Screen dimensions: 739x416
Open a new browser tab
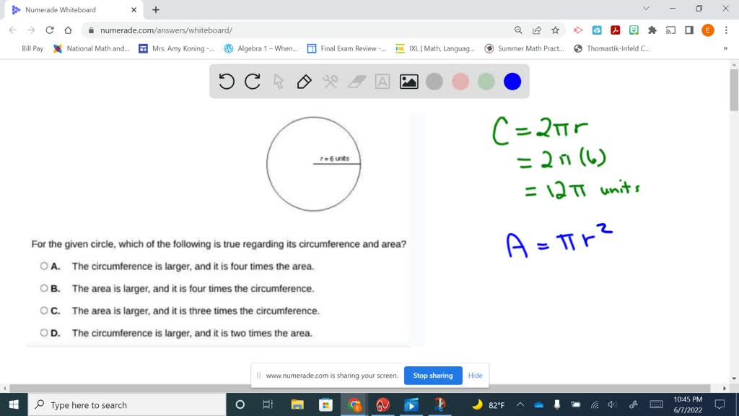(x=156, y=9)
